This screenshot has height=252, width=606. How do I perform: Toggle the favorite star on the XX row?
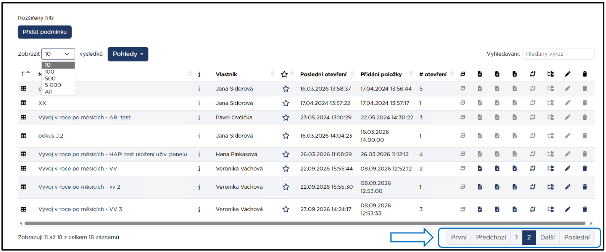click(x=285, y=103)
